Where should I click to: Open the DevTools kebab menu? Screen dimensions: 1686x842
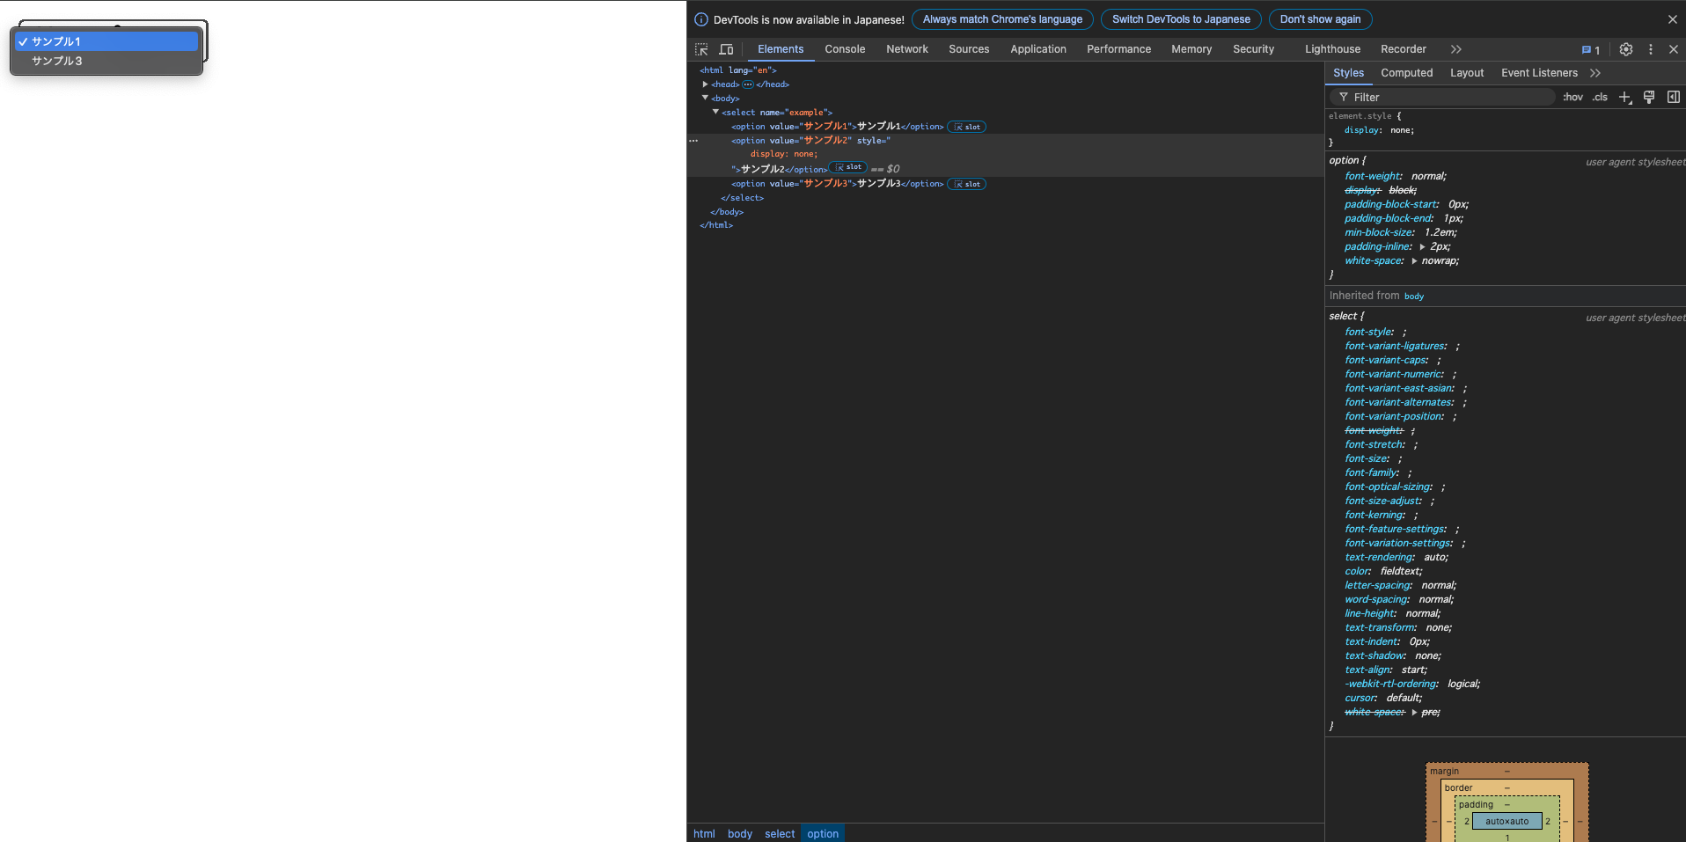pos(1651,49)
